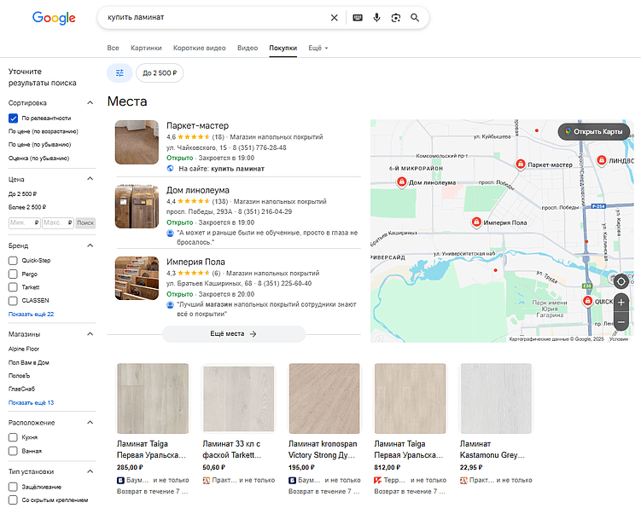The width and height of the screenshot is (641, 508).
Task: Open the on-screen keyboard input tool
Action: coord(357,18)
